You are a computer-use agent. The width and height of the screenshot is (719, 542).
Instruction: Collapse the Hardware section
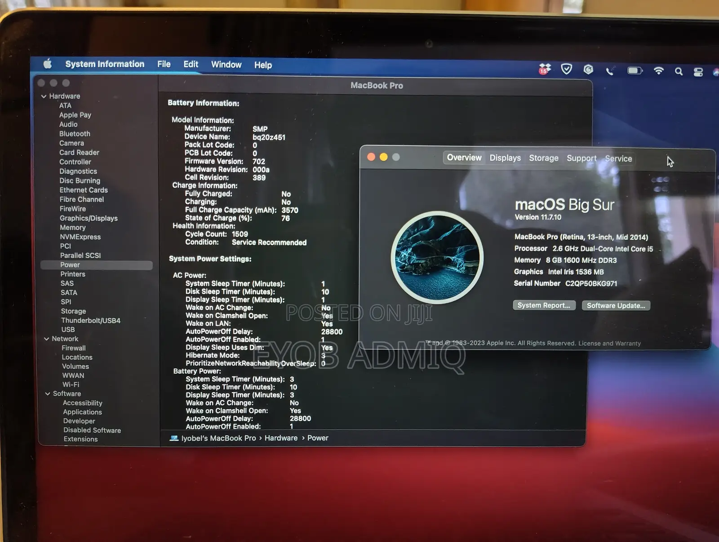44,96
